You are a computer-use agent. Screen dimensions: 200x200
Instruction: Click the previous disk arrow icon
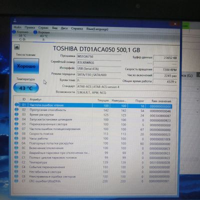click(x=17, y=47)
